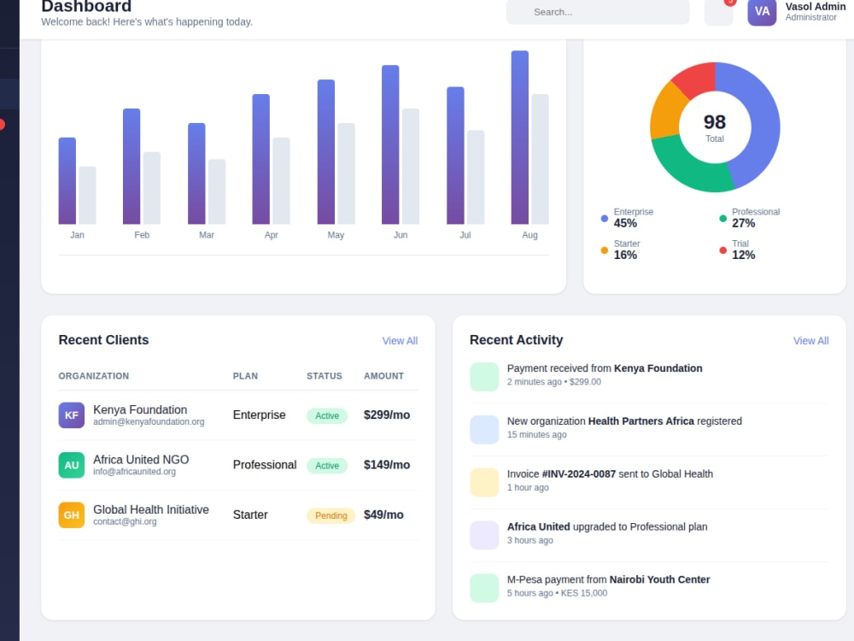Click the STATUS column header
Viewport: 854px width, 641px height.
324,376
